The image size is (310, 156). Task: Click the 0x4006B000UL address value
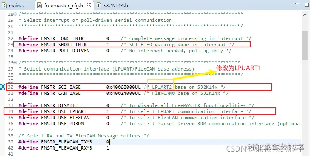124,87
